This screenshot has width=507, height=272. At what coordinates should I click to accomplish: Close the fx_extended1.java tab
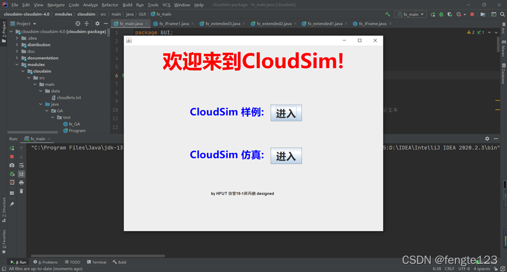click(346, 23)
